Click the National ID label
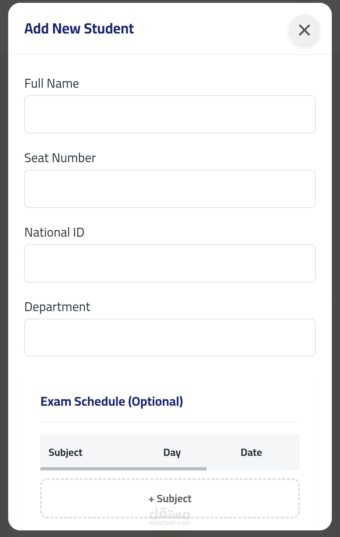This screenshot has height=537, width=340. (x=54, y=233)
